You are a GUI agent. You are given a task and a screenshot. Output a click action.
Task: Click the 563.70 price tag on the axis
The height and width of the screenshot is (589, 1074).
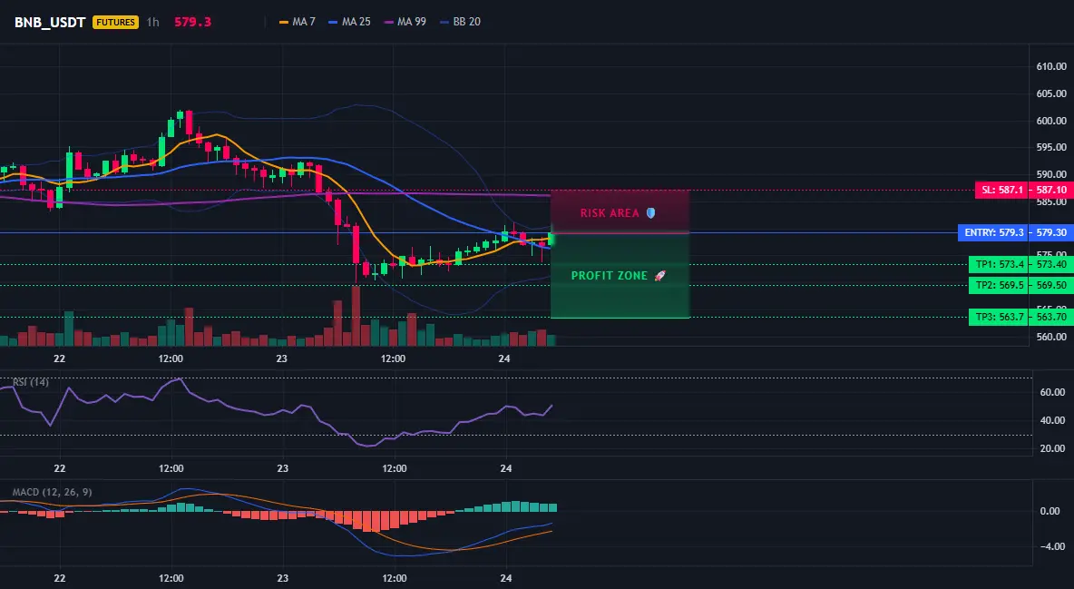[1051, 317]
